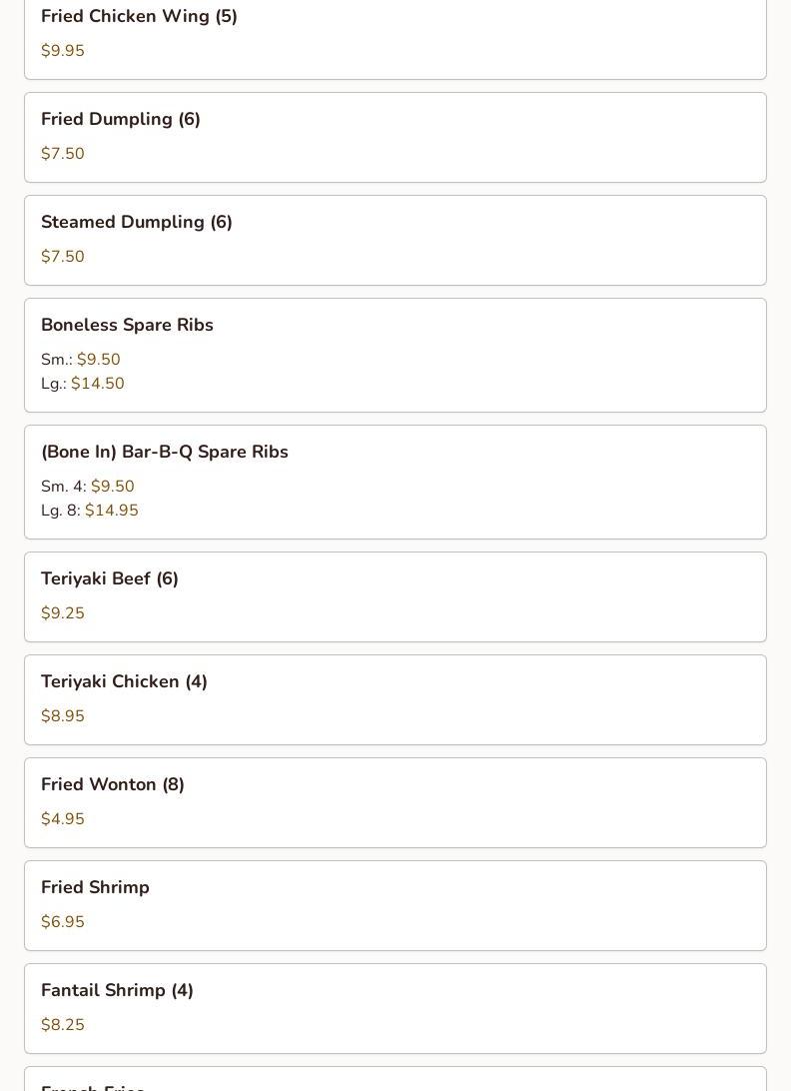Select the Fried Wonton (8) item

tap(395, 803)
